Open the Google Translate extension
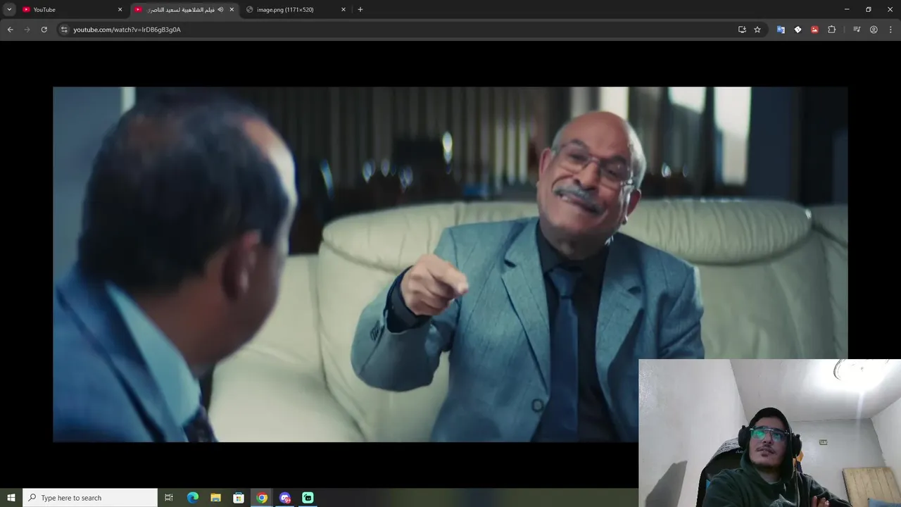Viewport: 901px width, 507px height. pos(781,30)
